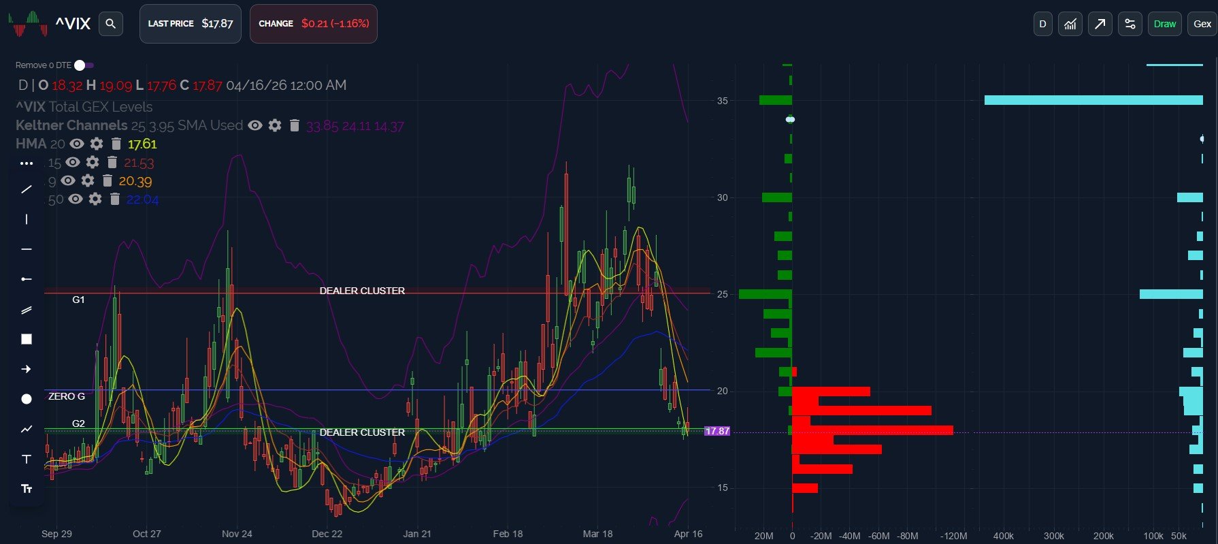Delete the 21.53 indicator line

[x=112, y=162]
